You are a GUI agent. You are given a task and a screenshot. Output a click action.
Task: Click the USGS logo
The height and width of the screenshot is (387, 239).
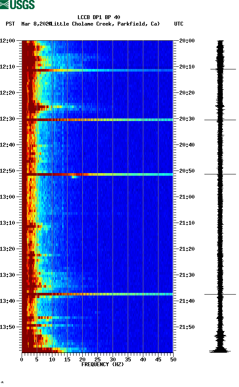pyautogui.click(x=17, y=4)
